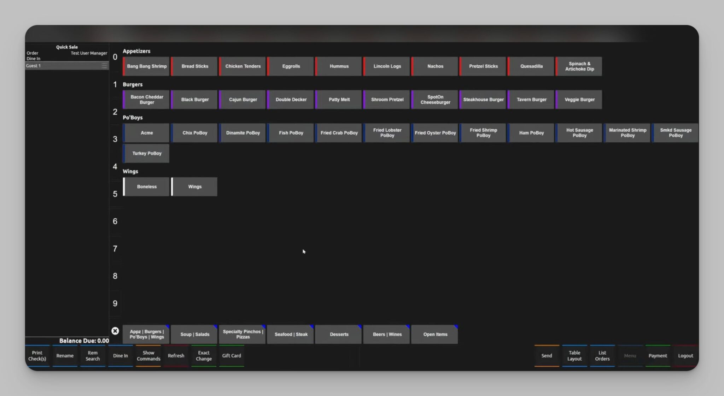Screen dimensions: 724x396
Task: Select the Marinated Shrimp PoBoy
Action: 627,133
